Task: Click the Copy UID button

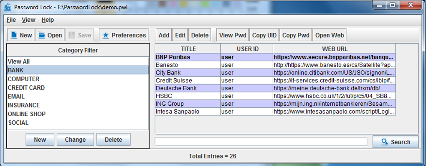Action: tap(264, 35)
